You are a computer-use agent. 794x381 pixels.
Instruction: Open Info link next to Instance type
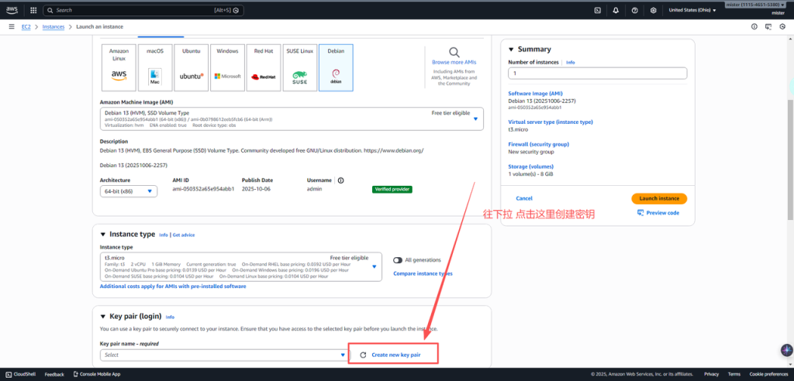[163, 235]
